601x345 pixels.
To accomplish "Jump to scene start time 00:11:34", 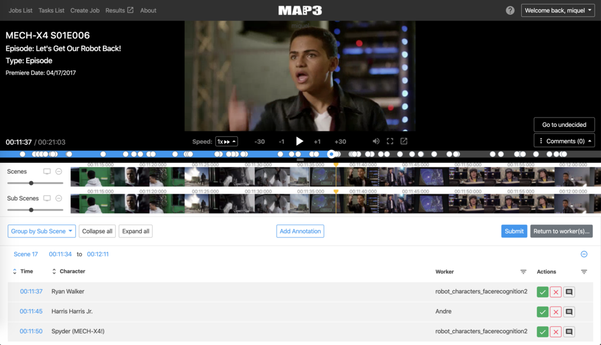I will coord(60,254).
